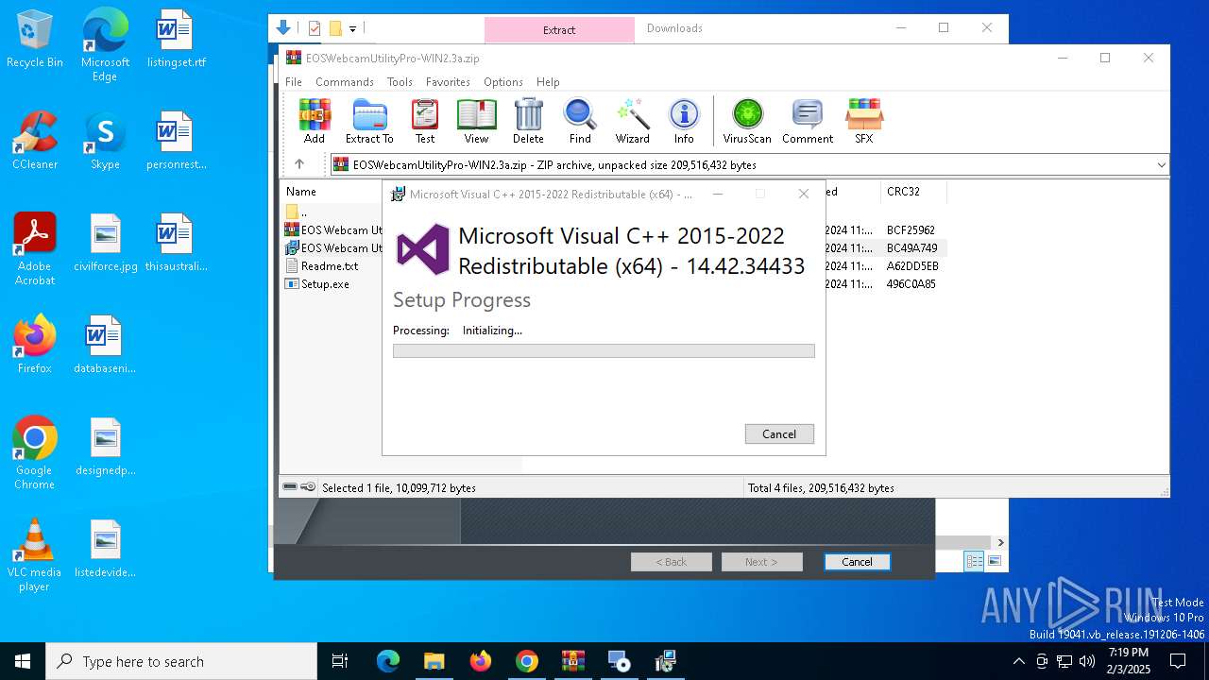Open the Help menu
This screenshot has height=680, width=1209.
pyautogui.click(x=548, y=82)
